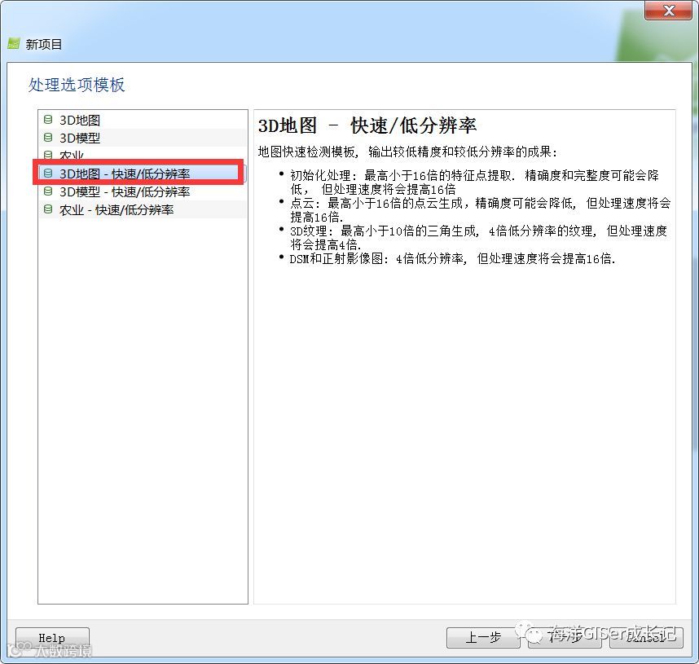
Task: Click the Pix4D app icon in title bar
Action: (14, 44)
